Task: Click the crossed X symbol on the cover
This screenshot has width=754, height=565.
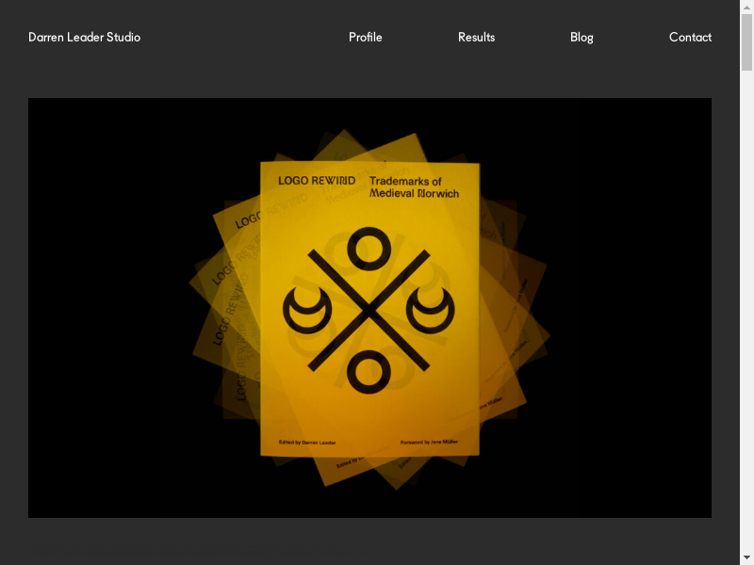Action: point(369,310)
